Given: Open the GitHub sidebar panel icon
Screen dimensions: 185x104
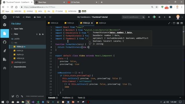Looking at the screenshot, I should [5, 42].
